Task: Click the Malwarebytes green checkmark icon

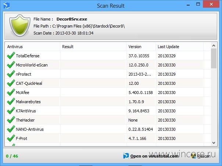Action: [11, 101]
